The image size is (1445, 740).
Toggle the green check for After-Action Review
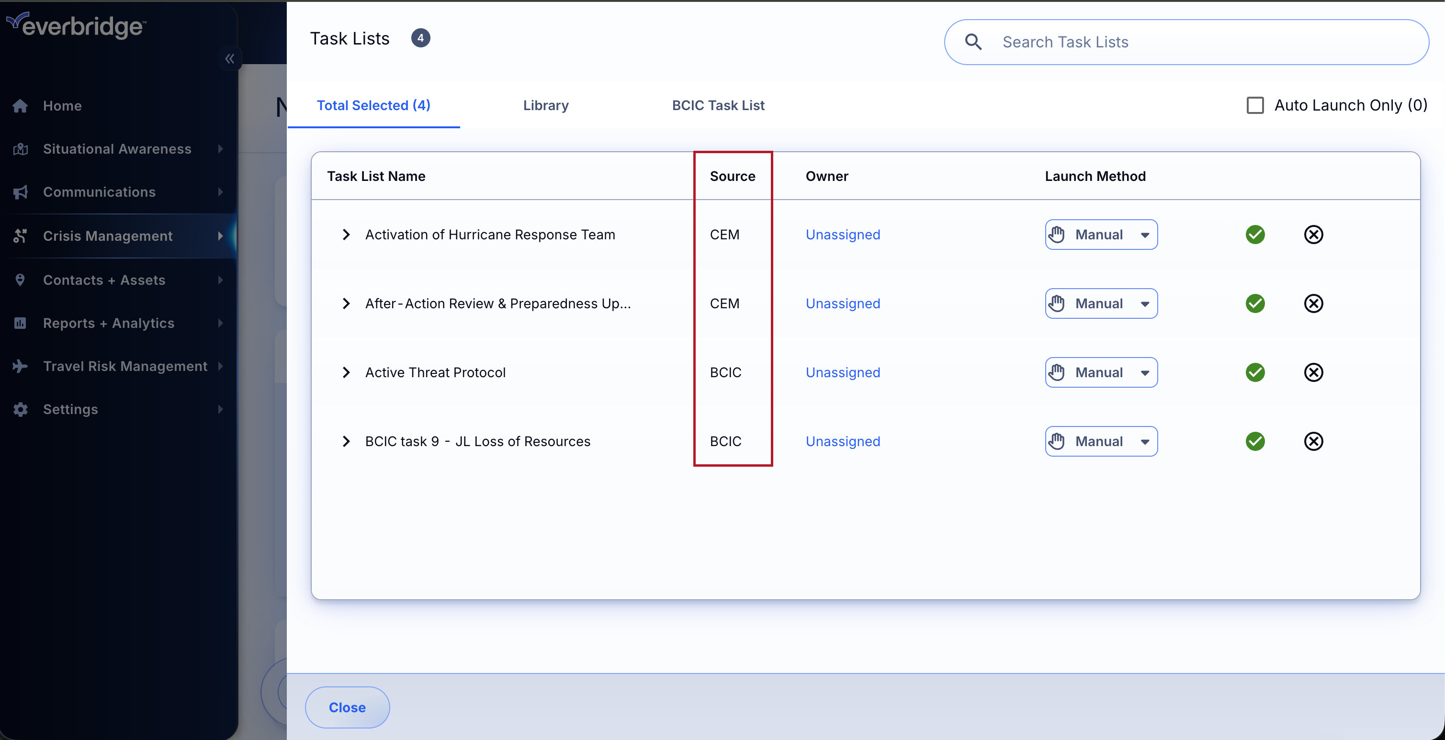[x=1255, y=303]
